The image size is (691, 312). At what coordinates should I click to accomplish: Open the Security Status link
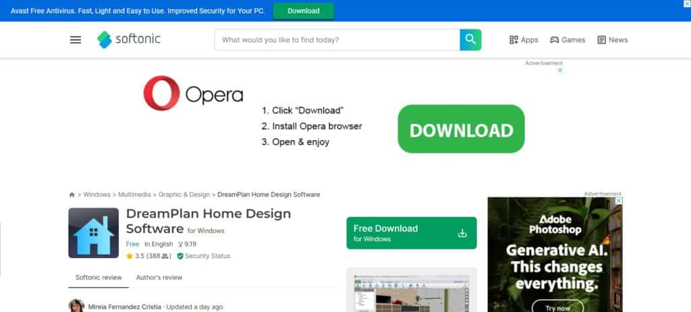pyautogui.click(x=207, y=256)
